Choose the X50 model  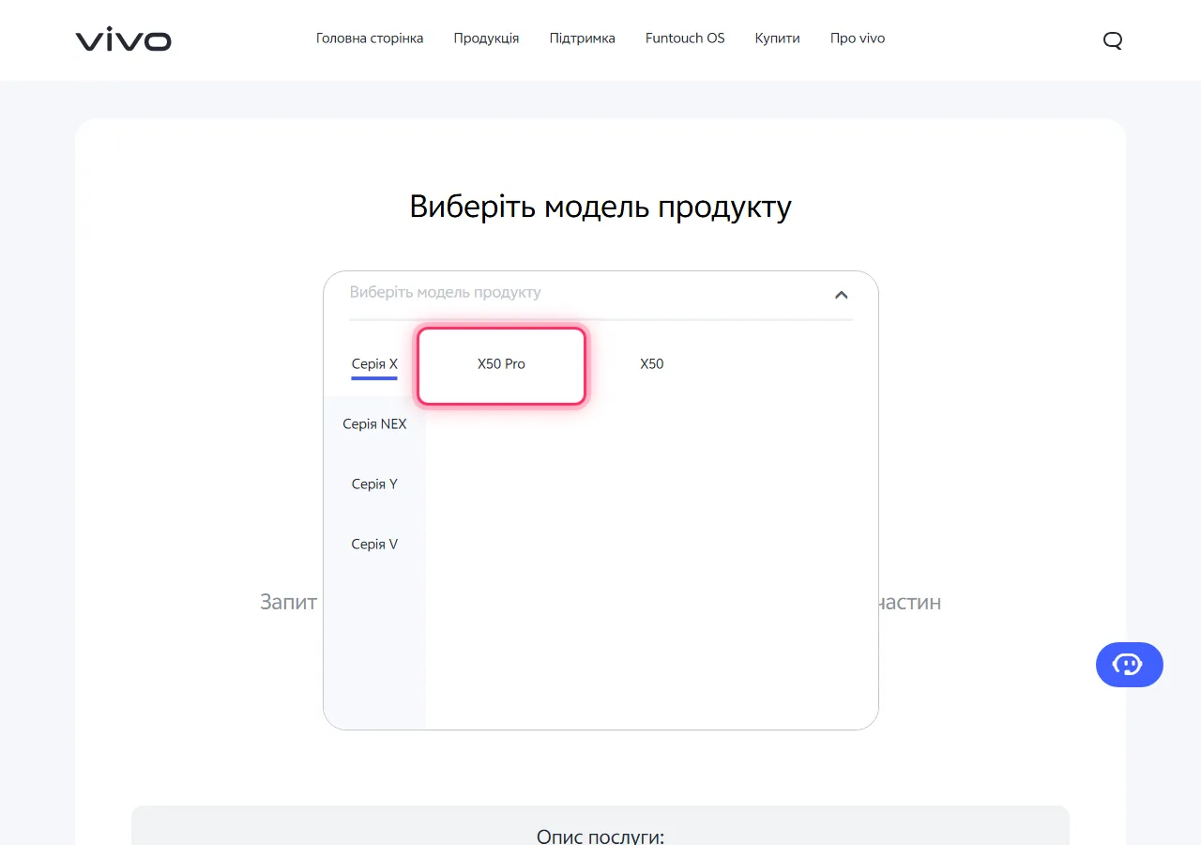coord(651,364)
